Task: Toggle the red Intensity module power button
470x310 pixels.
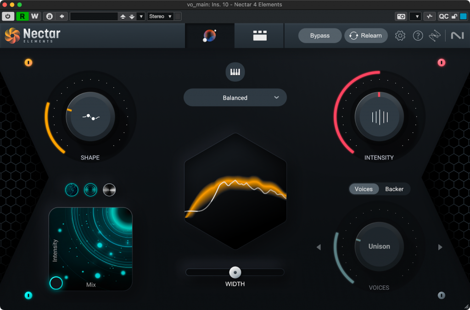Action: (442, 62)
